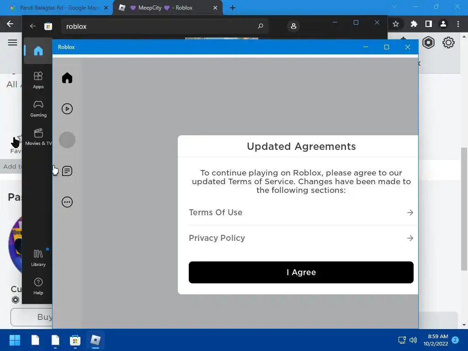This screenshot has height=351, width=468.
Task: Bookmark this page with star icon
Action: pyautogui.click(x=396, y=24)
